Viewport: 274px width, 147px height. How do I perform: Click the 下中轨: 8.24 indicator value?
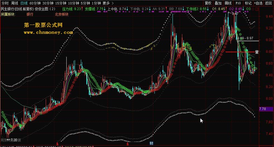coord(139,9)
